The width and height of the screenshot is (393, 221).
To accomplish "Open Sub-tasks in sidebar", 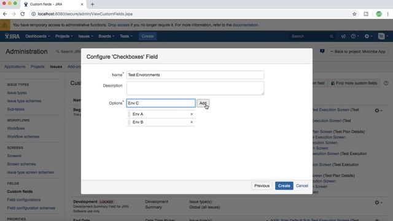I will [x=15, y=109].
